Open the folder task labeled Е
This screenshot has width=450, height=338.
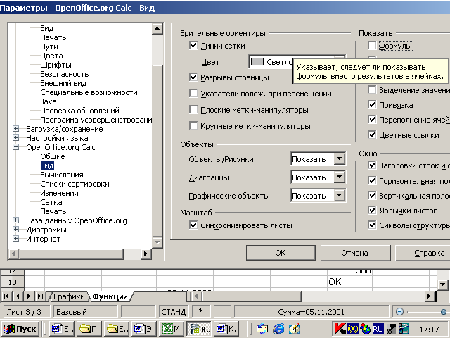[x=117, y=329]
